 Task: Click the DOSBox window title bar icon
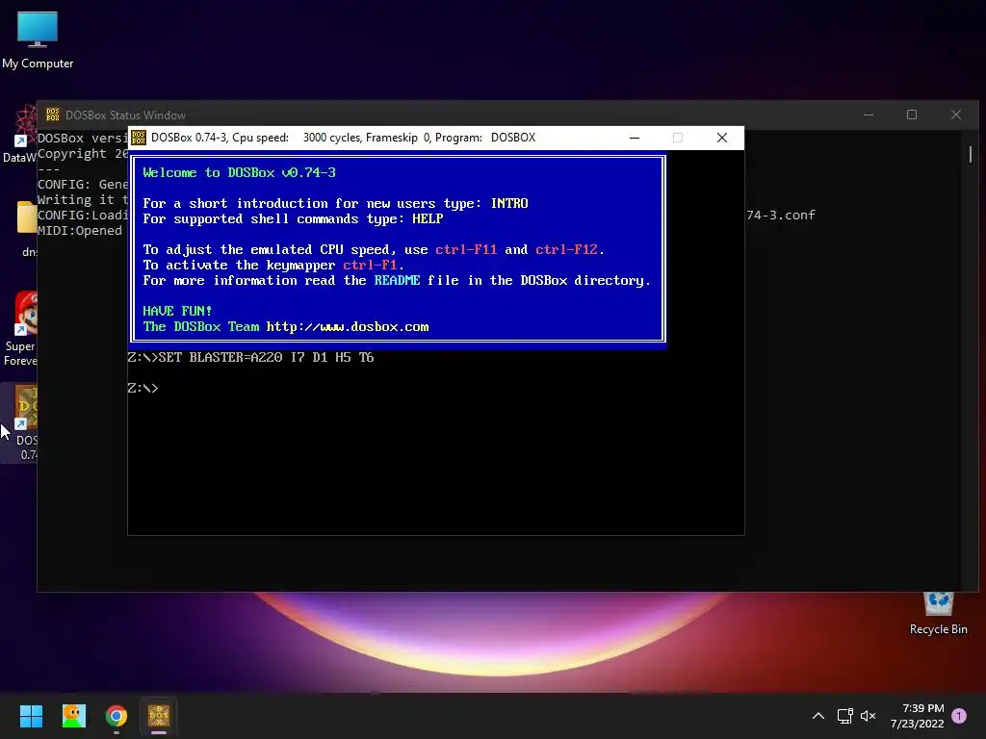pyautogui.click(x=139, y=138)
